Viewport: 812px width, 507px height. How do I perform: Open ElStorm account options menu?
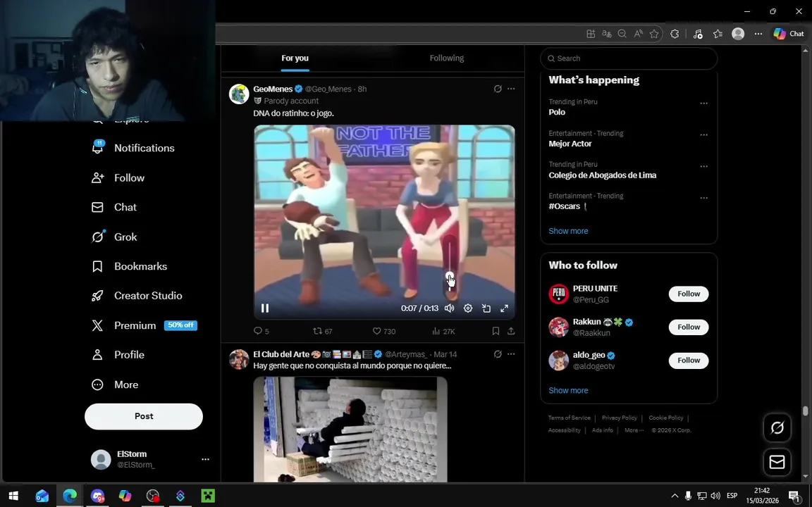tap(205, 459)
